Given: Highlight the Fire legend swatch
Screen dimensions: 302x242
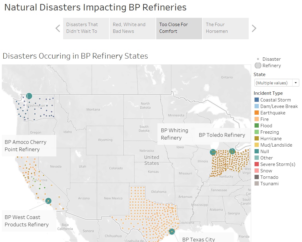Looking at the screenshot, I should [257, 119].
